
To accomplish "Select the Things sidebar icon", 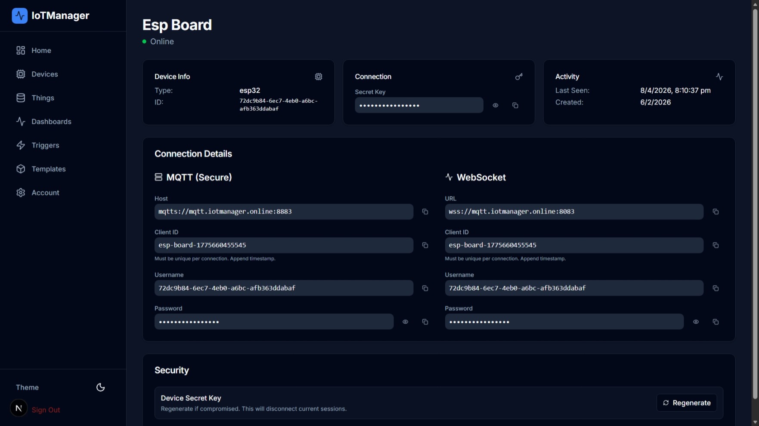I will tap(20, 98).
